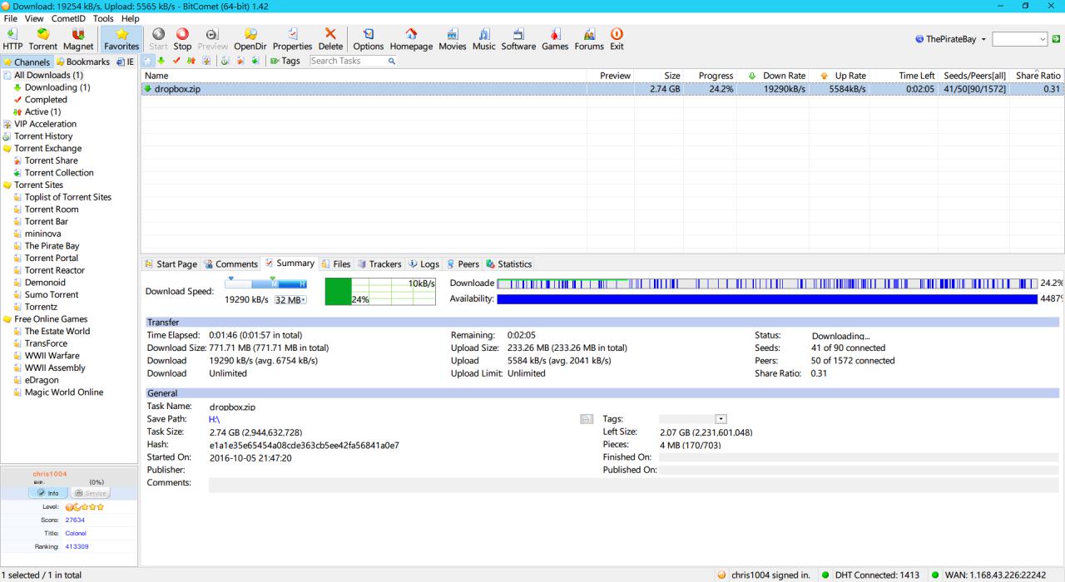1065x582 pixels.
Task: Switch to the Files tab
Action: click(x=335, y=264)
